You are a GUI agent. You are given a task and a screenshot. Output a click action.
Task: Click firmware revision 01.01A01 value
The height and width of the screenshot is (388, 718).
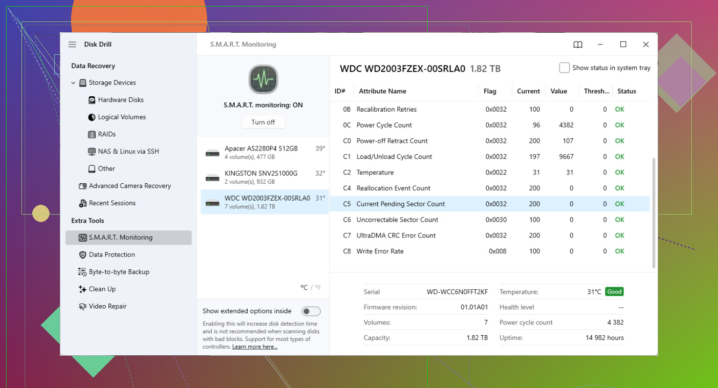474,307
